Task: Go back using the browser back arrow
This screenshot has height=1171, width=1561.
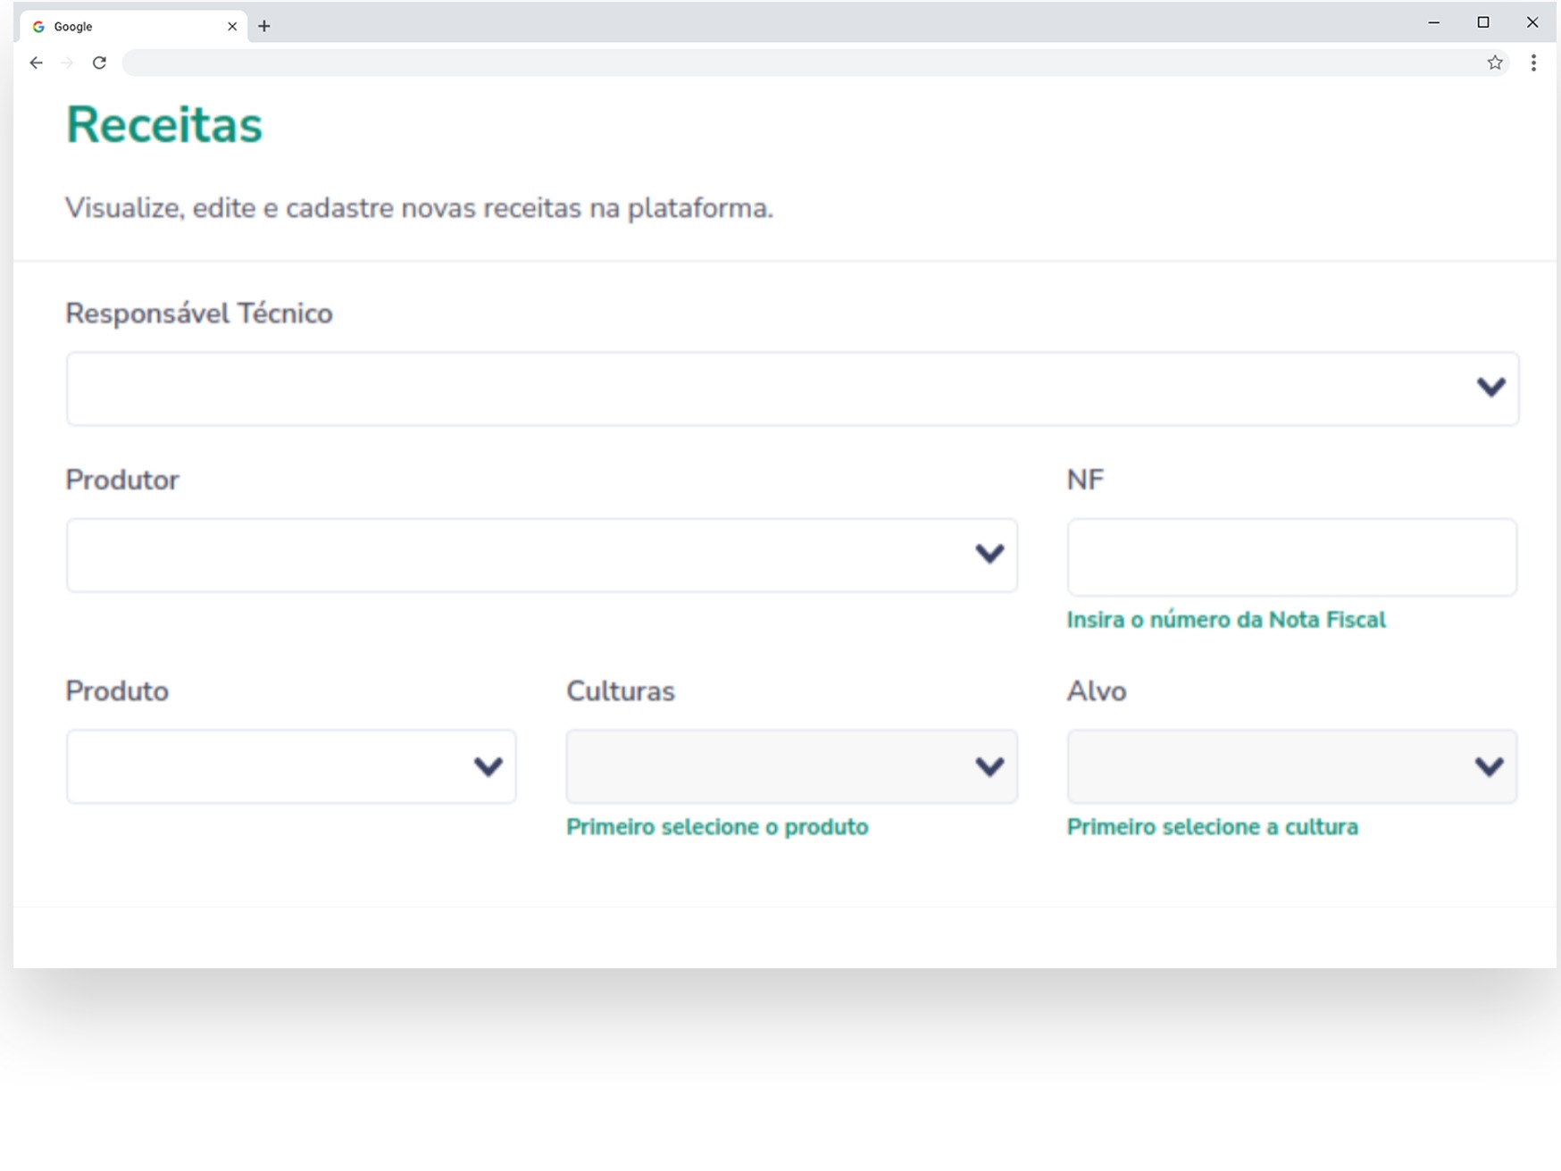Action: pyautogui.click(x=36, y=63)
